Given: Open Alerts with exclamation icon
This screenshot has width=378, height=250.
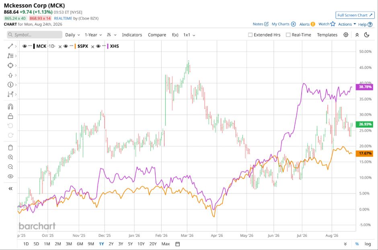Looking at the screenshot, I should 313,24.
